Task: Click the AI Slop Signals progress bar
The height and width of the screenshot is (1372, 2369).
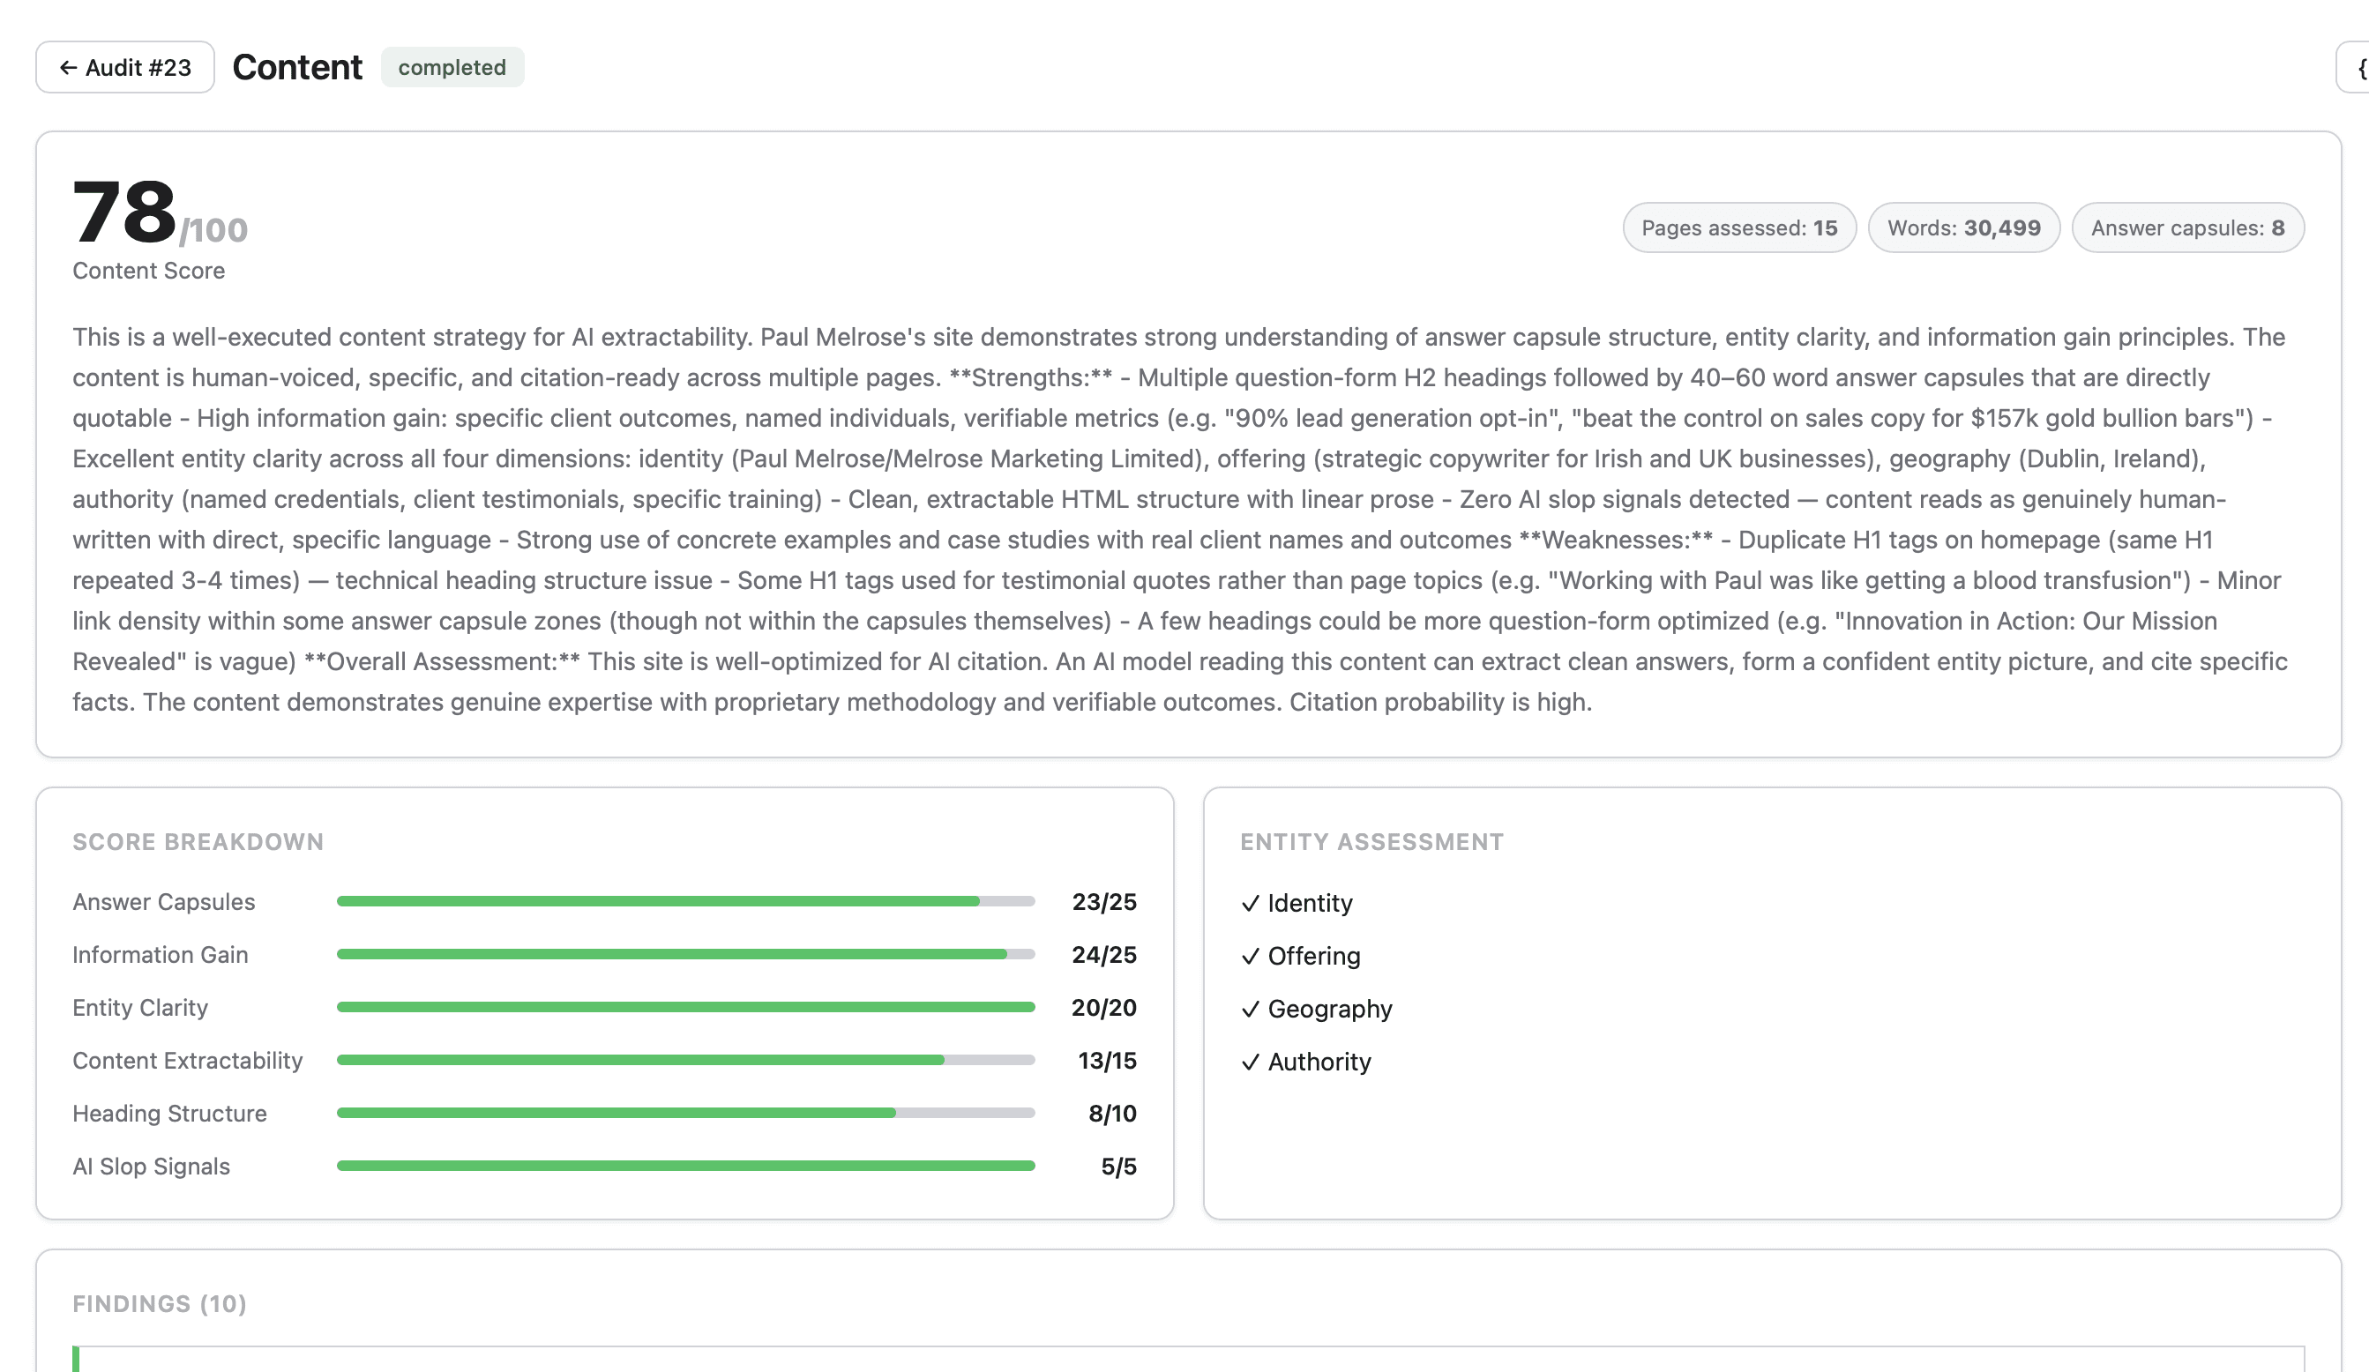Action: click(x=685, y=1167)
